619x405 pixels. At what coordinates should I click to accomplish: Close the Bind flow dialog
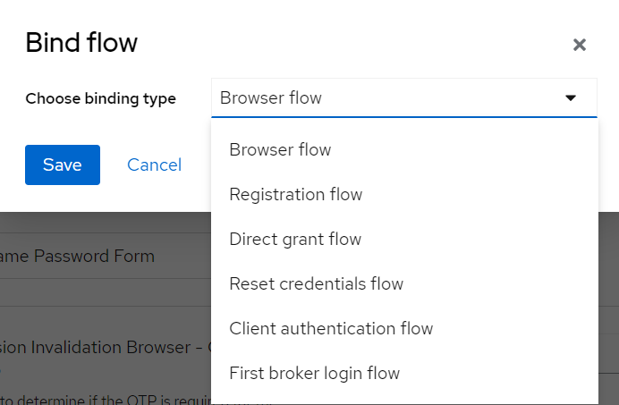pyautogui.click(x=580, y=45)
